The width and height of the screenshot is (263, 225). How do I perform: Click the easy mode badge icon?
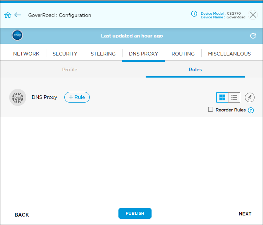(17, 36)
